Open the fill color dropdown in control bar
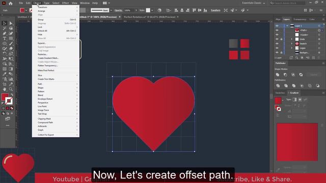 tap(26, 10)
